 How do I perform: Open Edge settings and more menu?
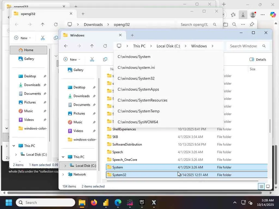coord(263,15)
